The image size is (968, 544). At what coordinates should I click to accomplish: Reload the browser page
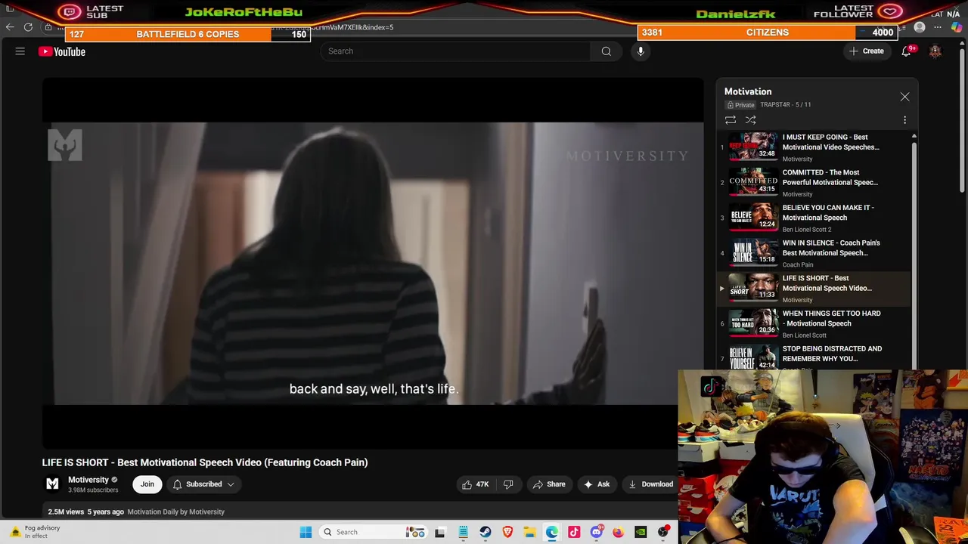(28, 27)
